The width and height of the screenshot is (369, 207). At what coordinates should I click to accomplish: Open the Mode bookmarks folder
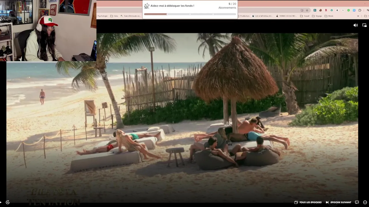point(329,16)
